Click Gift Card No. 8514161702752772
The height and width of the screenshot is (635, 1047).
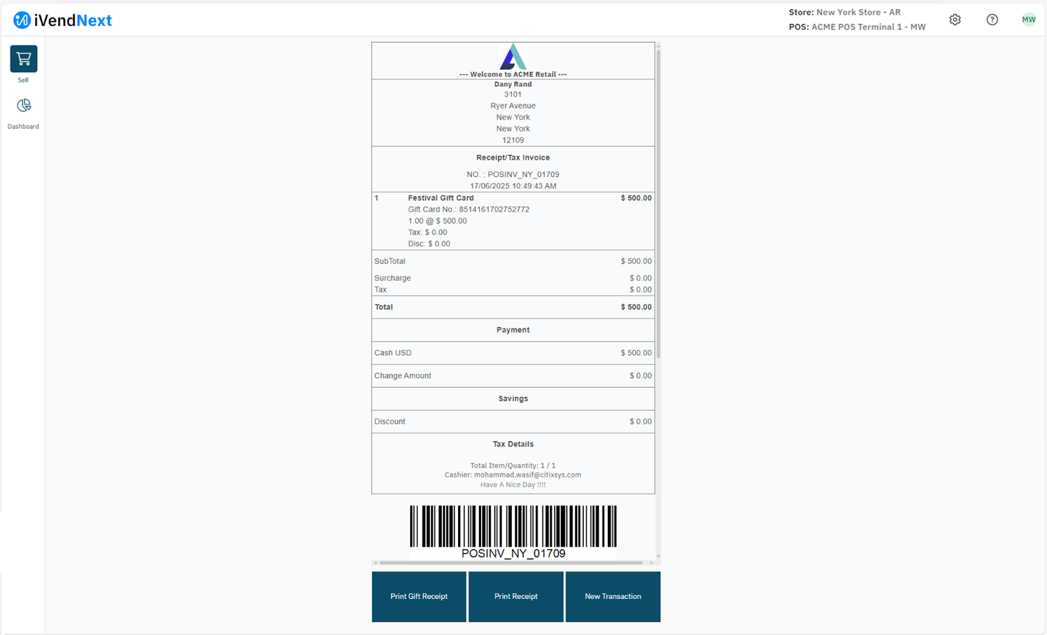click(x=469, y=209)
